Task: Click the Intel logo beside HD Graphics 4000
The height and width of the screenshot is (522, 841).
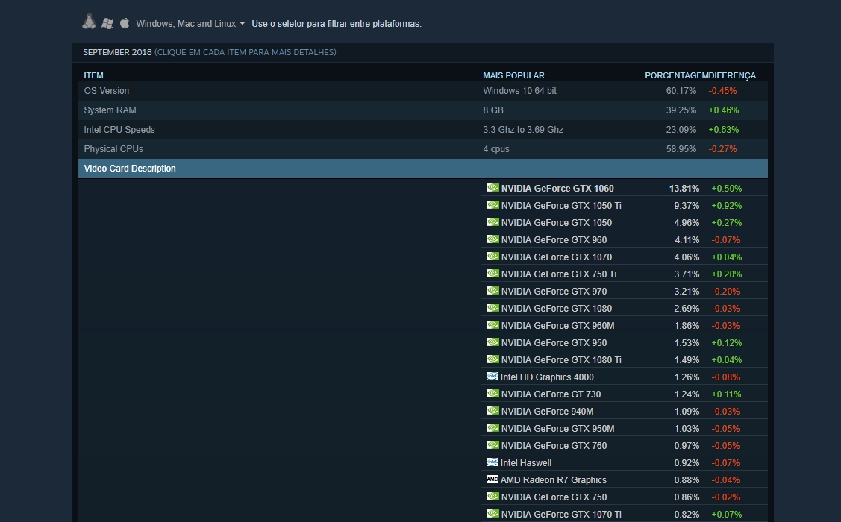Action: [493, 377]
